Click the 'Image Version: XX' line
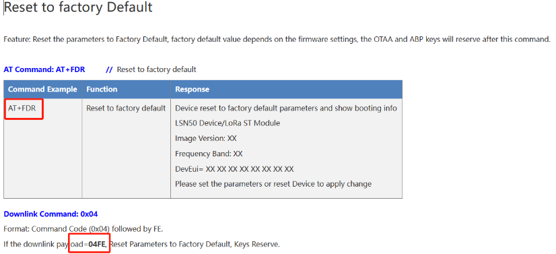 click(x=206, y=139)
